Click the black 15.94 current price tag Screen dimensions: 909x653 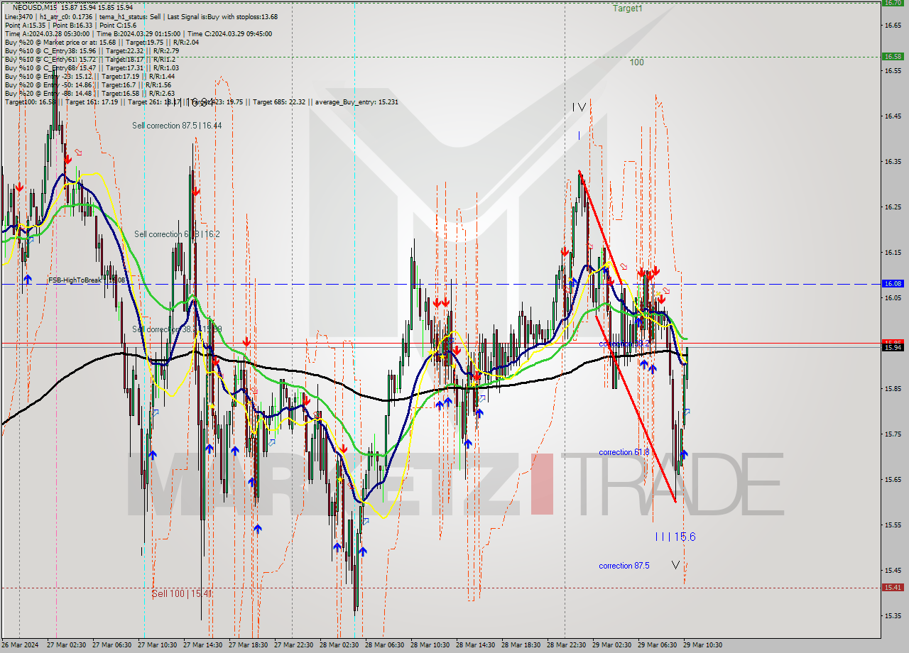pyautogui.click(x=892, y=347)
